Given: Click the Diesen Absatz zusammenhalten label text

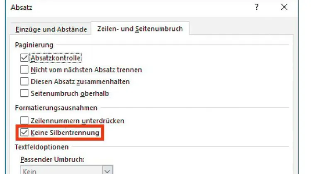Looking at the screenshot, I should 80,82.
